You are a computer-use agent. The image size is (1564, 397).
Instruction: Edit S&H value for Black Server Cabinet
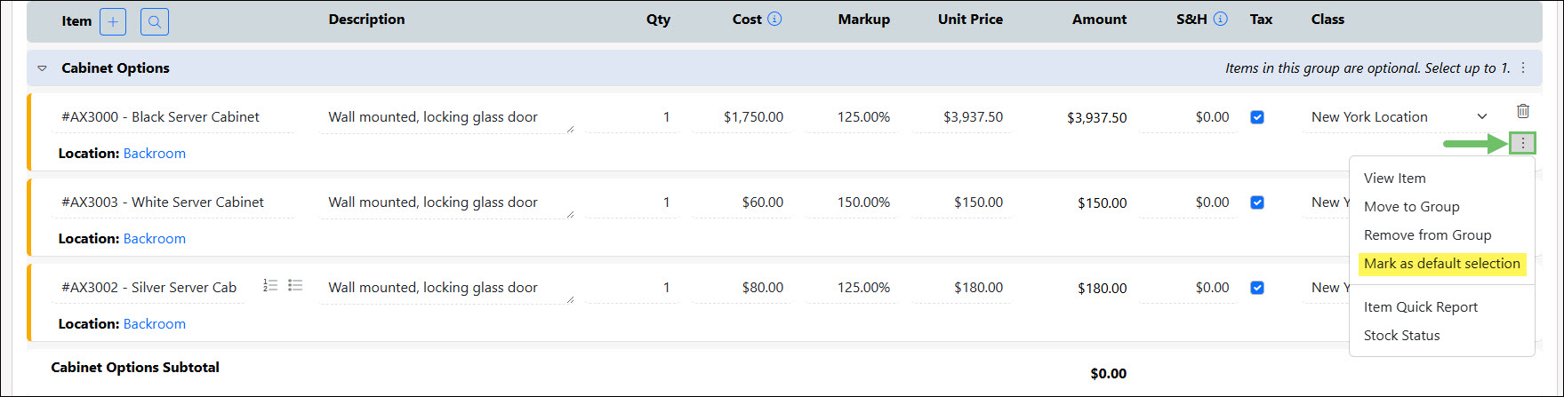click(x=1189, y=117)
